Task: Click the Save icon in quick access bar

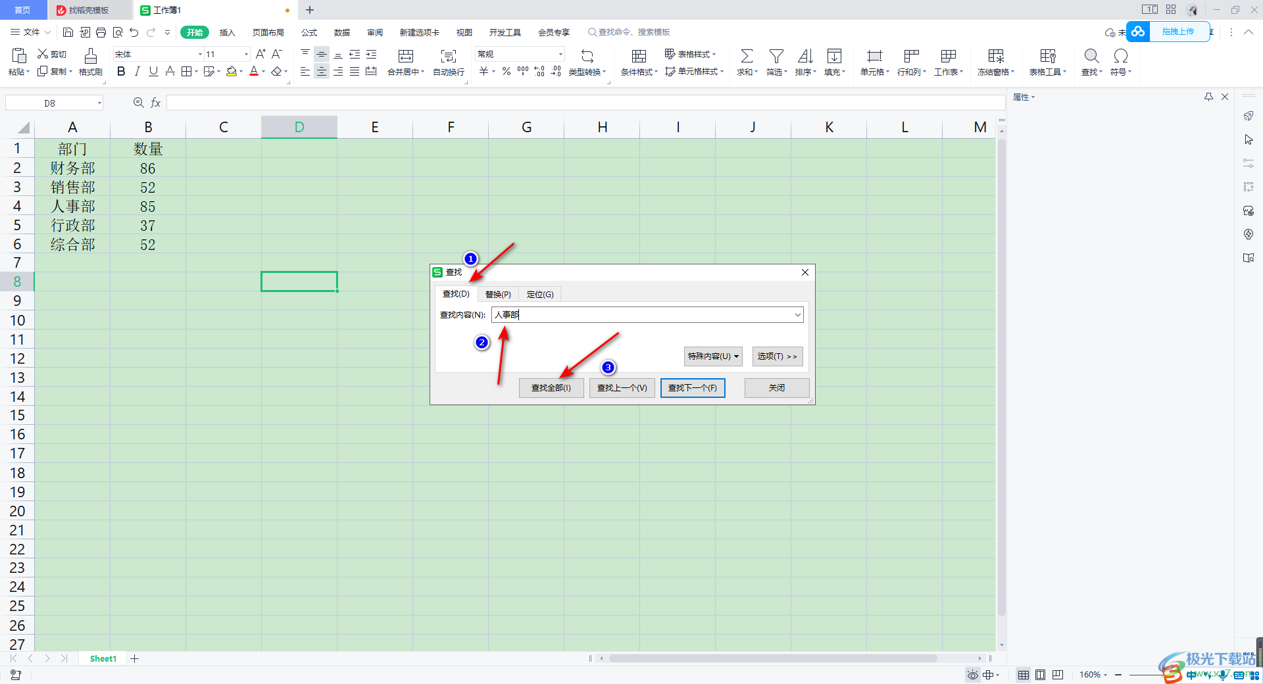Action: (x=68, y=32)
